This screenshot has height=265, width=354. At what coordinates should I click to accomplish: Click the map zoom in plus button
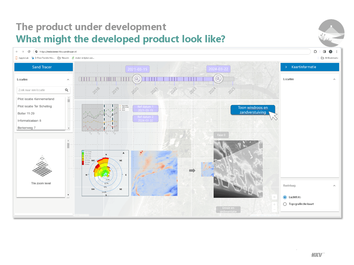(274, 204)
